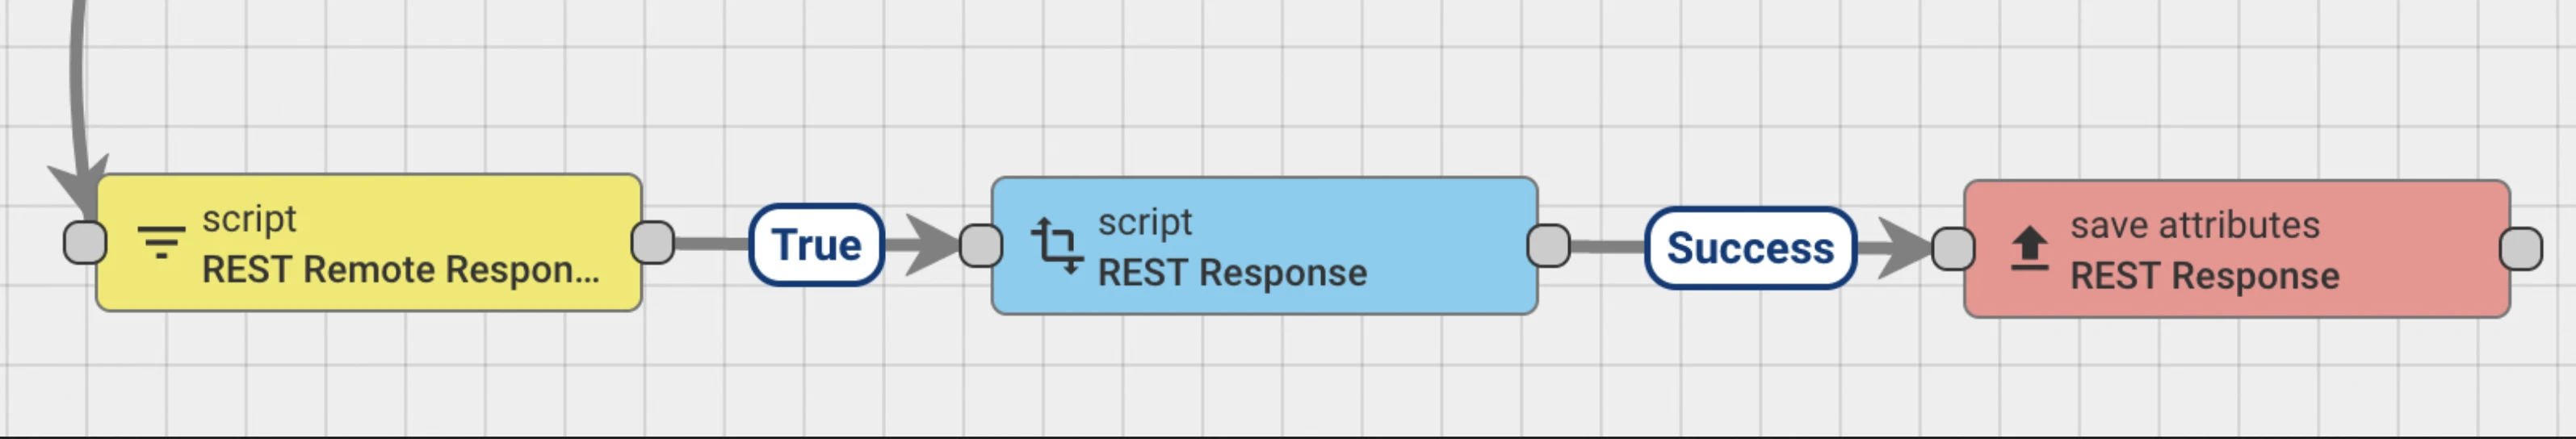The height and width of the screenshot is (439, 2576).
Task: Click the True connection label
Action: coord(816,245)
